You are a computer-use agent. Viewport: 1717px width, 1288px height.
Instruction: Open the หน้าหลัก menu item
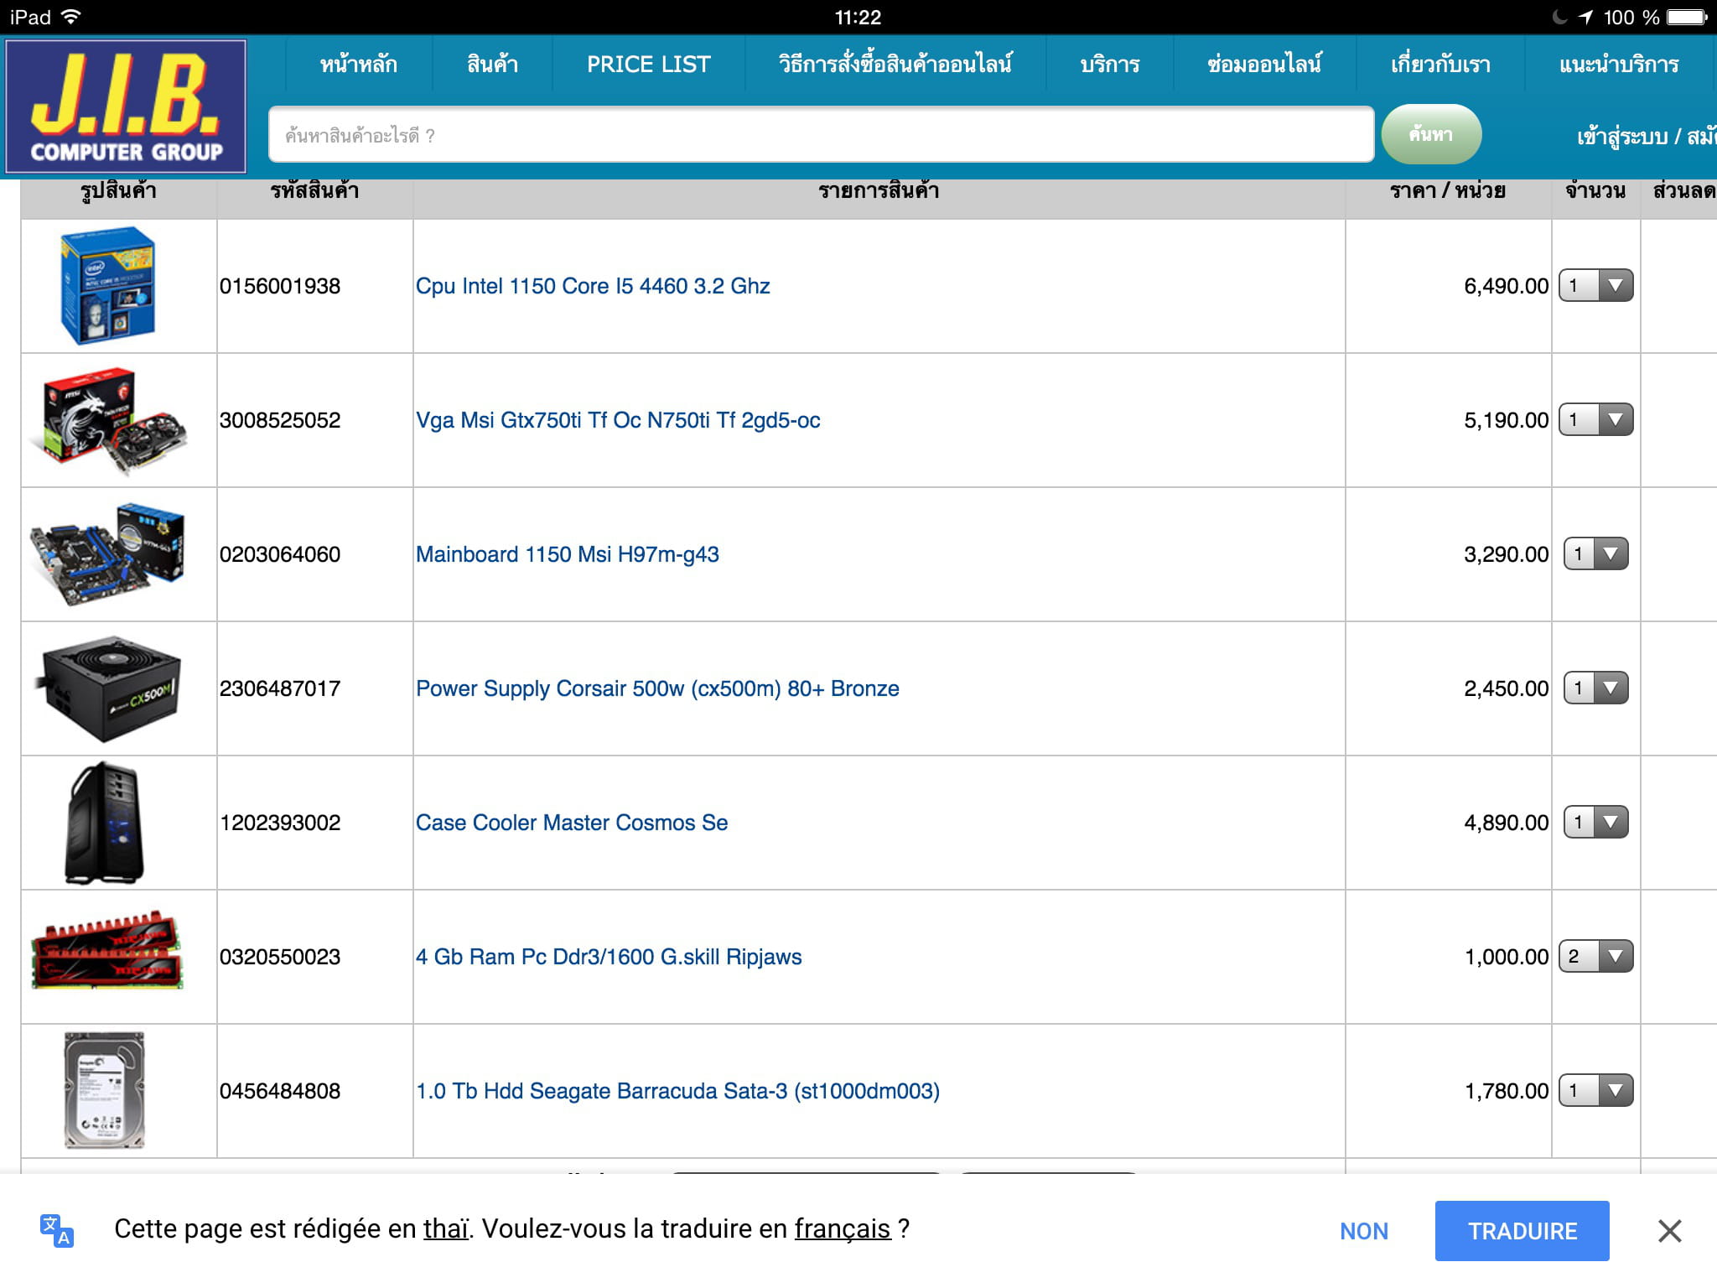click(x=358, y=65)
